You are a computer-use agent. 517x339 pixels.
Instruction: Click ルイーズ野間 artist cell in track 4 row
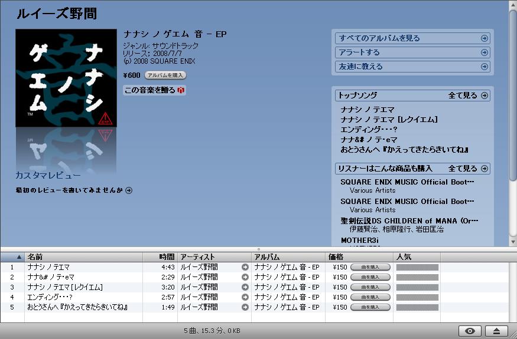(199, 297)
